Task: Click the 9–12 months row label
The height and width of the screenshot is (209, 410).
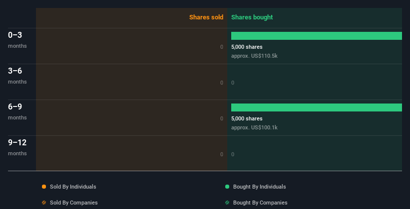Action: point(17,147)
